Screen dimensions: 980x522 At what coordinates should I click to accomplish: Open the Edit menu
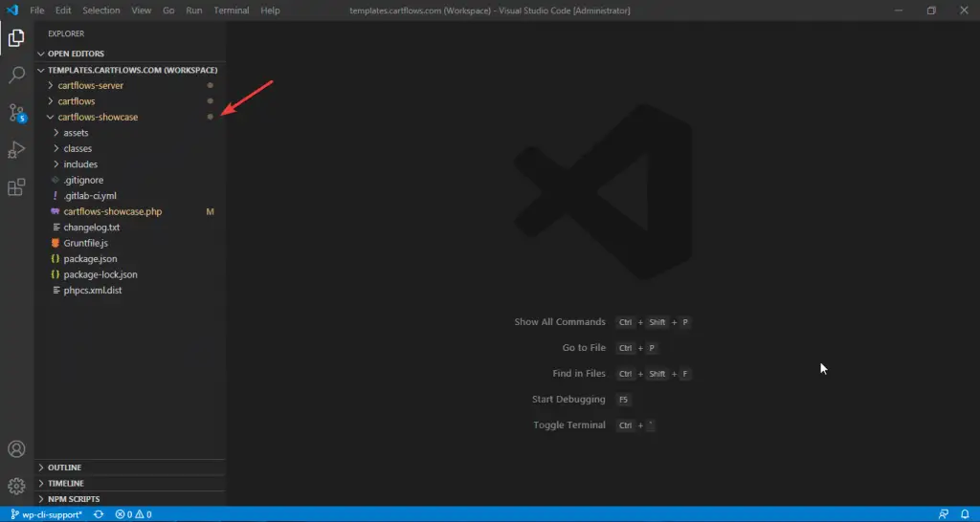click(63, 11)
